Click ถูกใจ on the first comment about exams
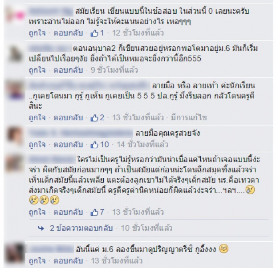 37,33
